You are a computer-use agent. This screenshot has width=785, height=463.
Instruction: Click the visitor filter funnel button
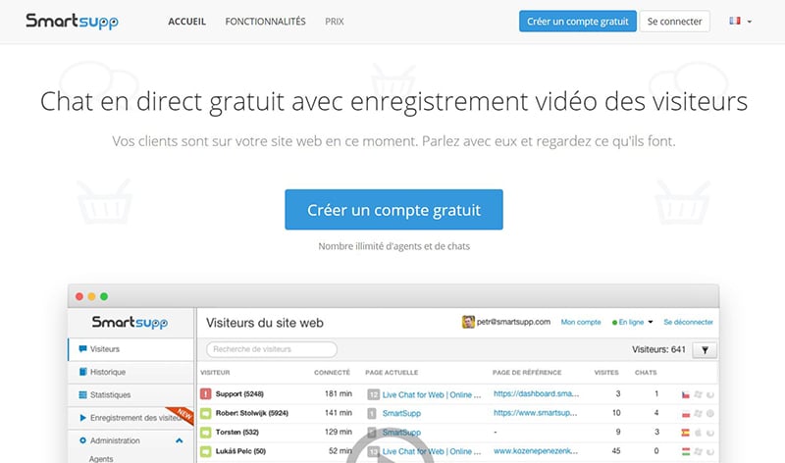705,350
